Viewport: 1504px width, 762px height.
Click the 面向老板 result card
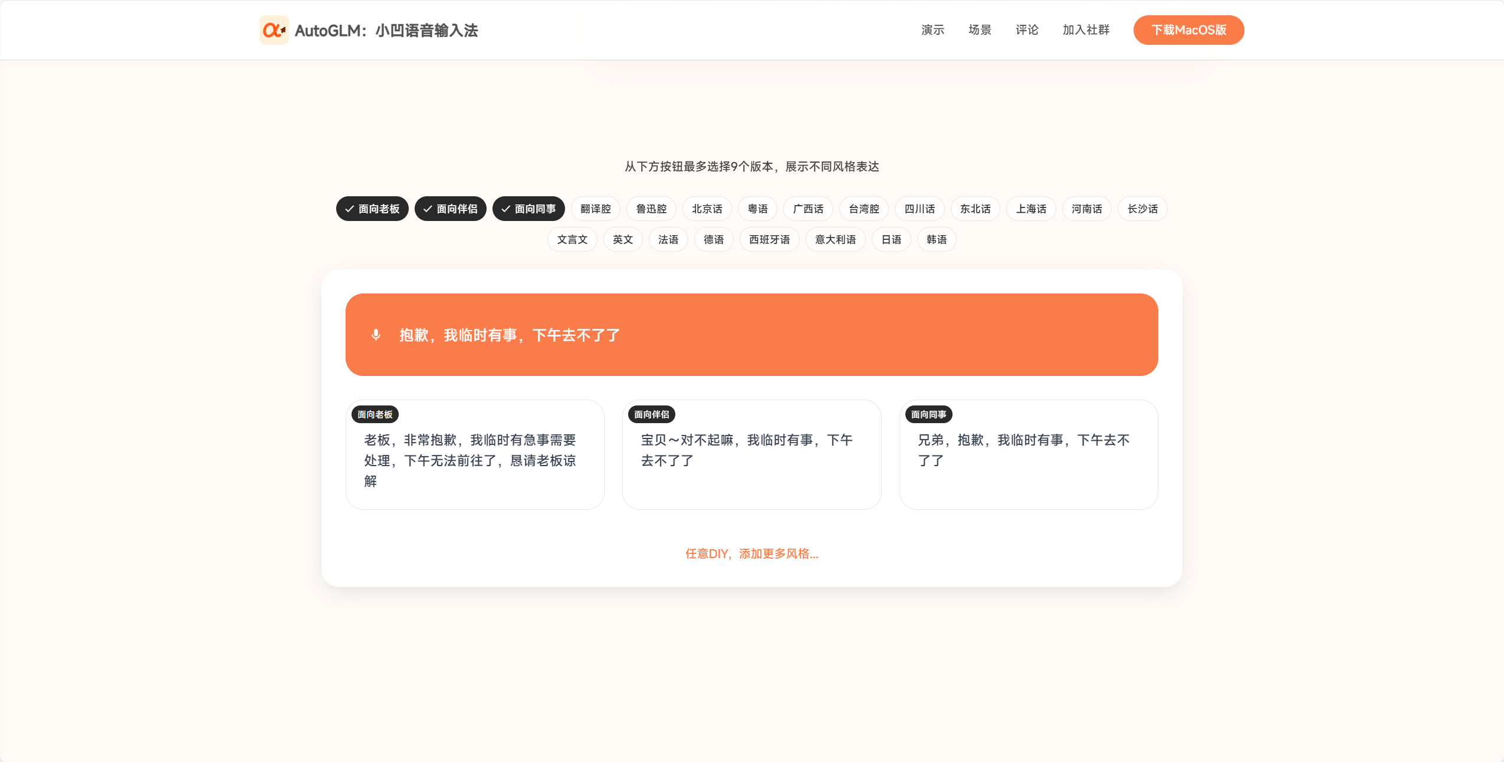point(475,454)
